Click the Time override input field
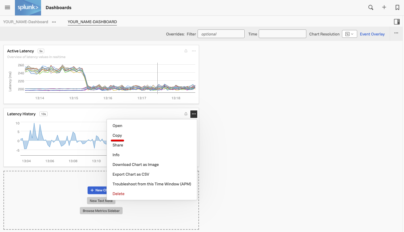The height and width of the screenshot is (232, 404). click(x=283, y=34)
